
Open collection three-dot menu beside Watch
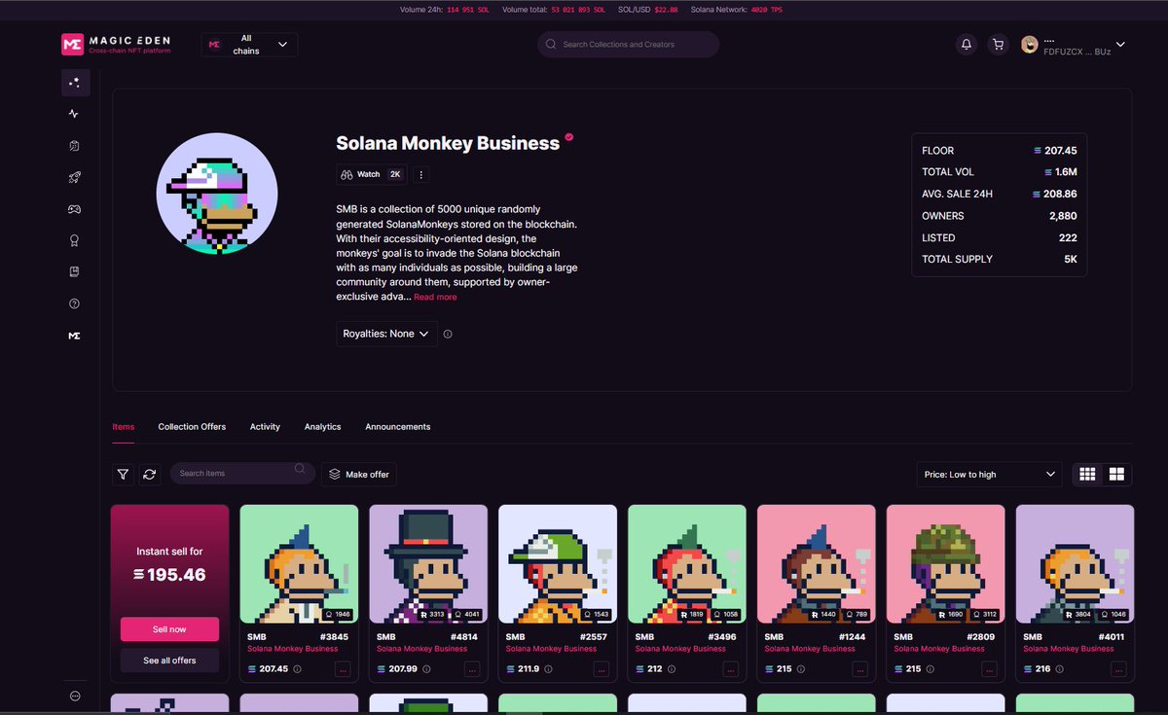420,174
